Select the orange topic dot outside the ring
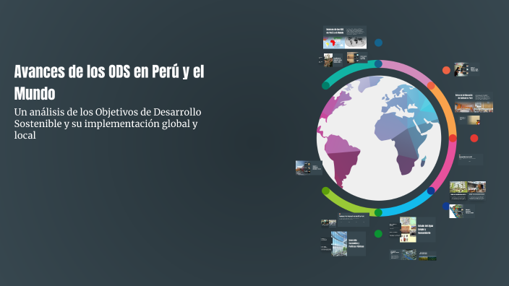The height and width of the screenshot is (286, 509). click(446, 70)
